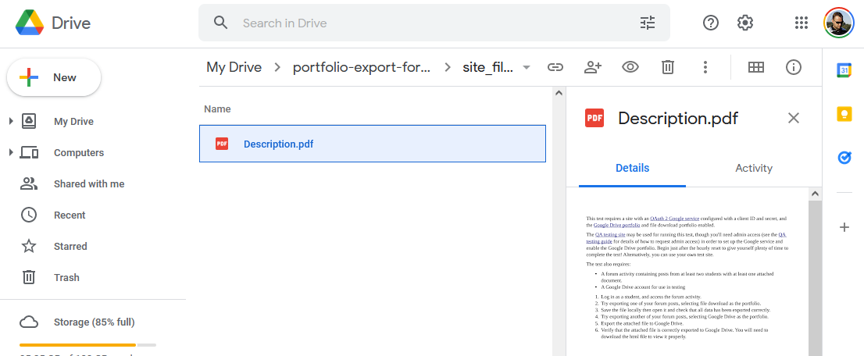Open Computers in sidebar

pyautogui.click(x=79, y=153)
